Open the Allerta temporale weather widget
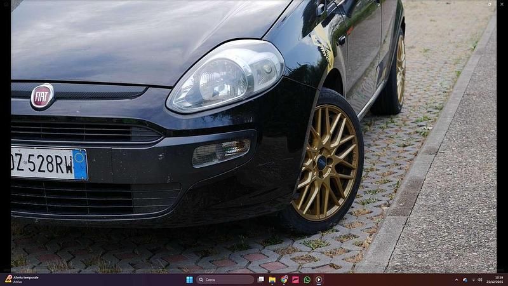The height and width of the screenshot is (286, 508). tap(22, 280)
